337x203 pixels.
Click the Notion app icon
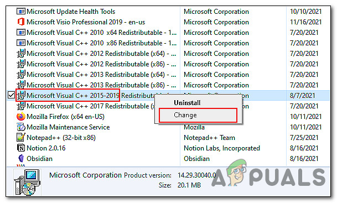click(21, 148)
